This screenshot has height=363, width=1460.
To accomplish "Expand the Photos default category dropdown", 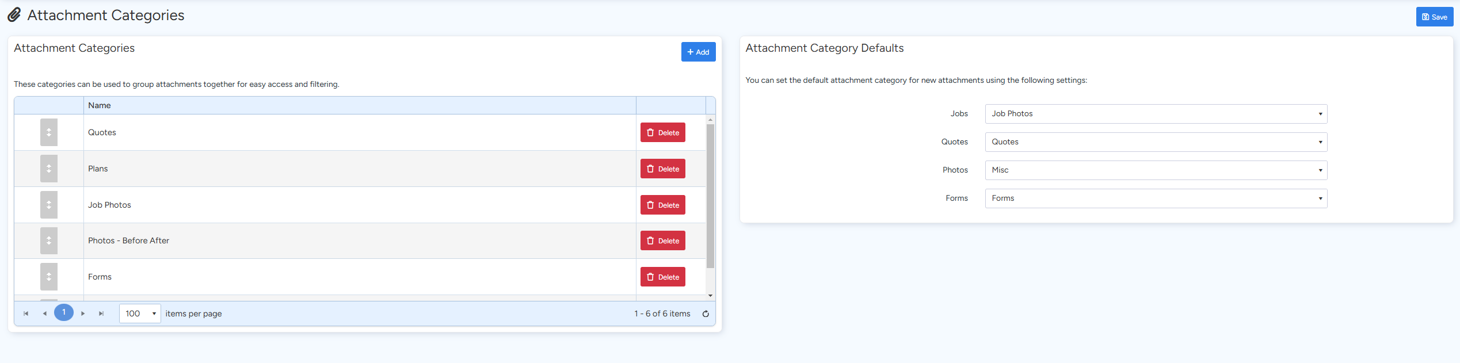I will click(x=1156, y=170).
